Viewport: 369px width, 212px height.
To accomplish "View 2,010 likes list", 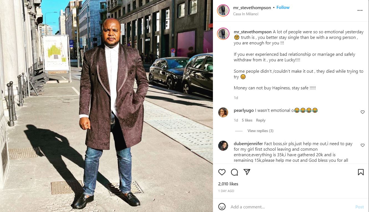I will click(228, 184).
